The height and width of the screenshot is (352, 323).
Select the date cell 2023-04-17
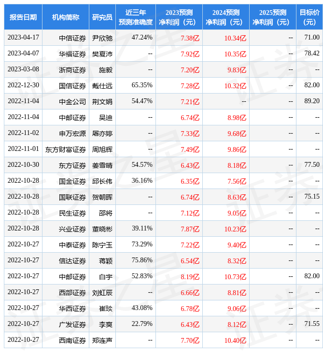point(23,38)
